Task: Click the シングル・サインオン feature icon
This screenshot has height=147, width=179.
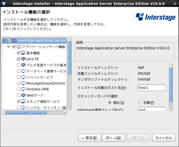Action: coord(23,107)
